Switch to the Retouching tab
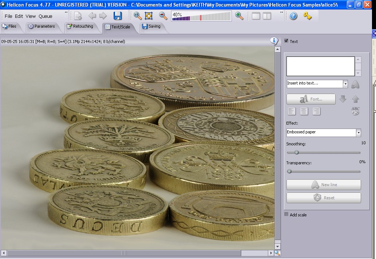 coord(81,26)
